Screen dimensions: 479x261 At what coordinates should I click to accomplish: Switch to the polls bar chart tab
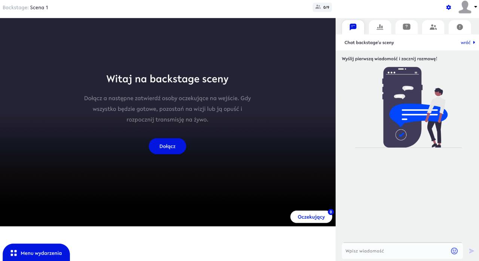coord(380,27)
